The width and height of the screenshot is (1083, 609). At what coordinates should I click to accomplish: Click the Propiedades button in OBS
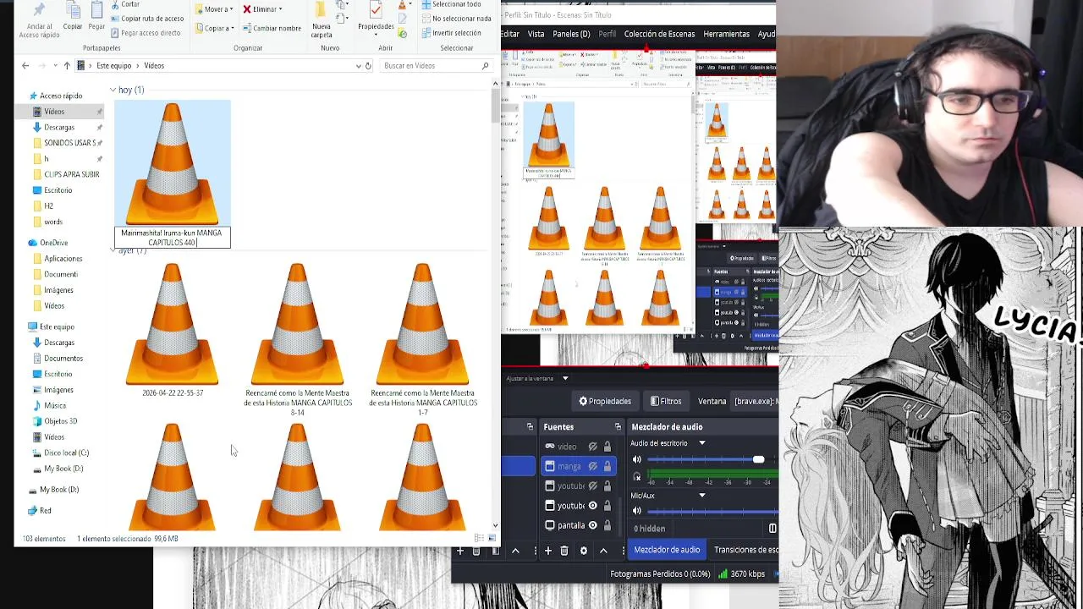point(605,401)
